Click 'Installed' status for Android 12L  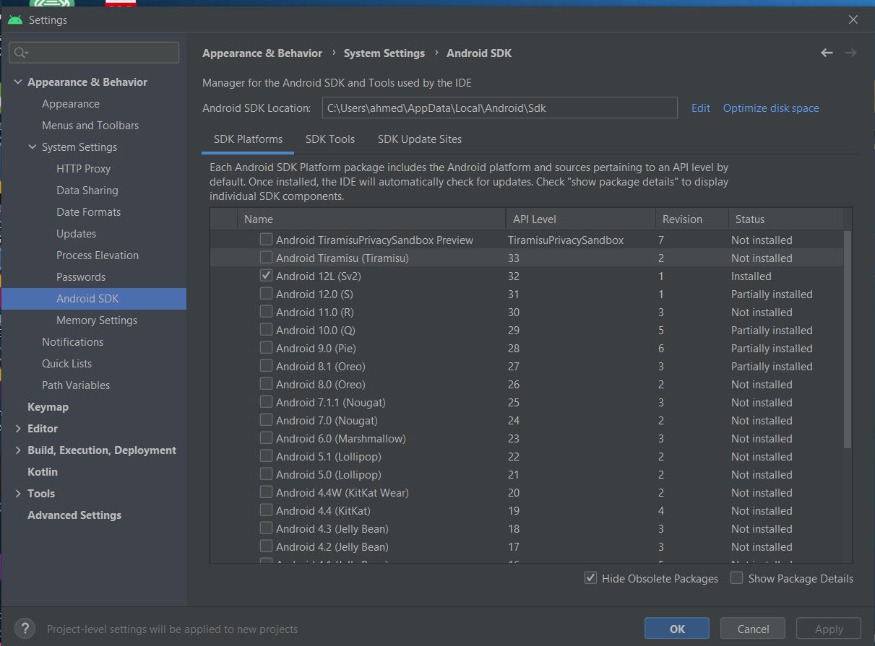point(751,276)
